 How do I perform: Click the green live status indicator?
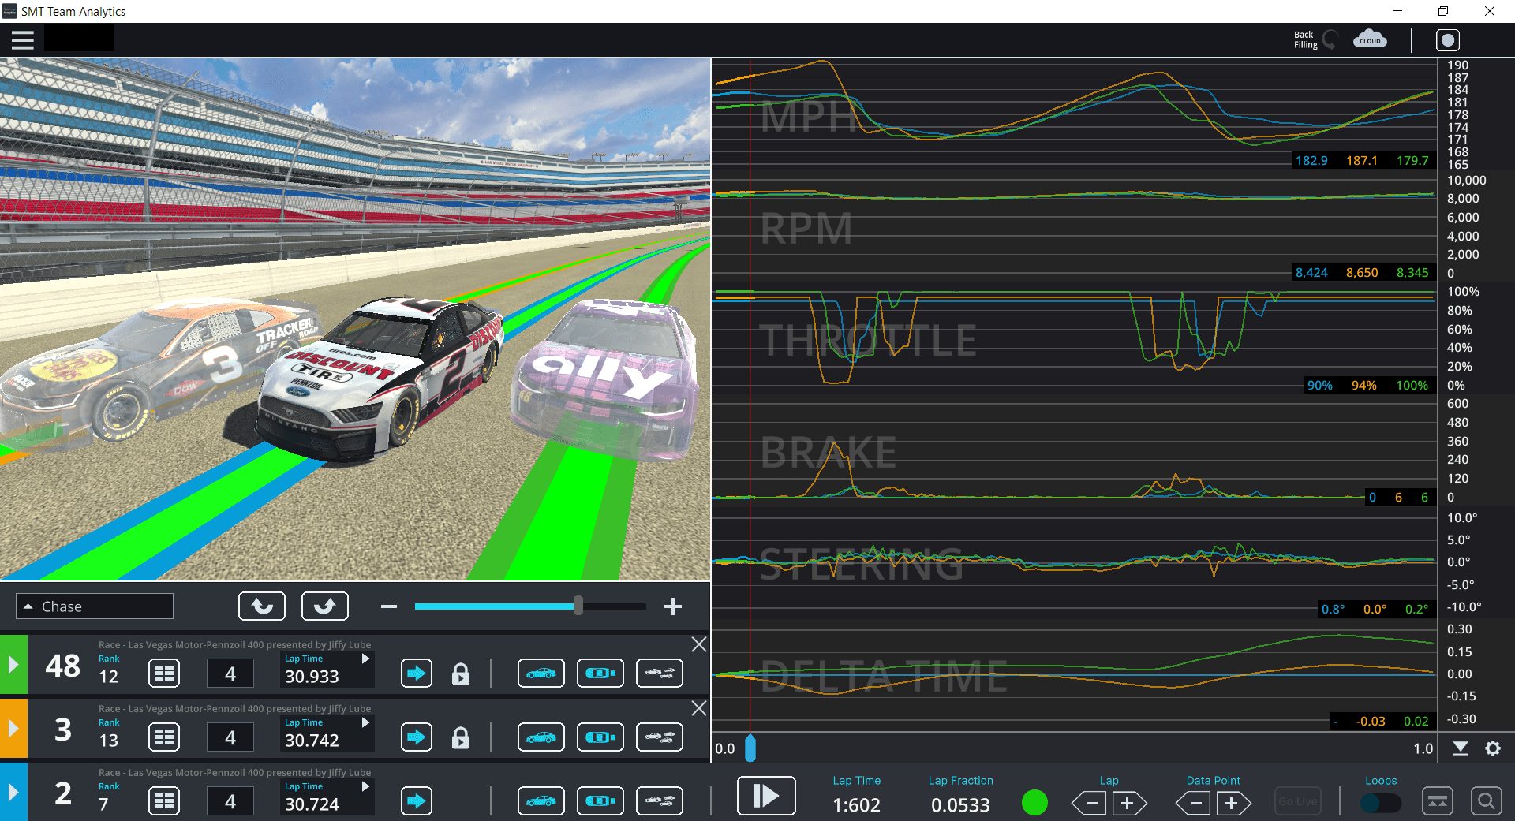point(1034,803)
